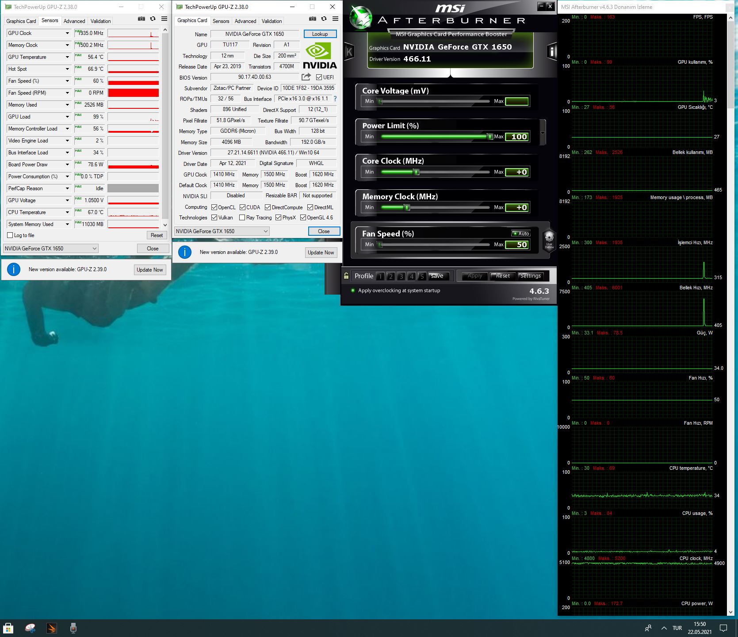Viewport: 738px width, 637px height.
Task: Click Afterburner Kombustor K button
Action: click(x=349, y=52)
